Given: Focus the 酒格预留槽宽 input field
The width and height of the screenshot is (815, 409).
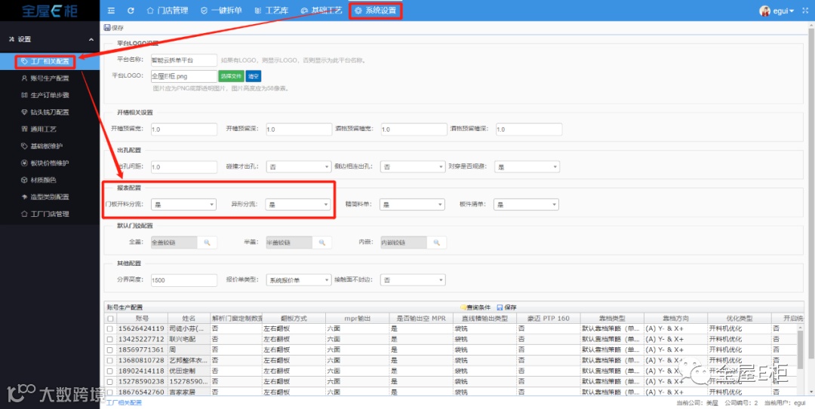Looking at the screenshot, I should pos(414,130).
